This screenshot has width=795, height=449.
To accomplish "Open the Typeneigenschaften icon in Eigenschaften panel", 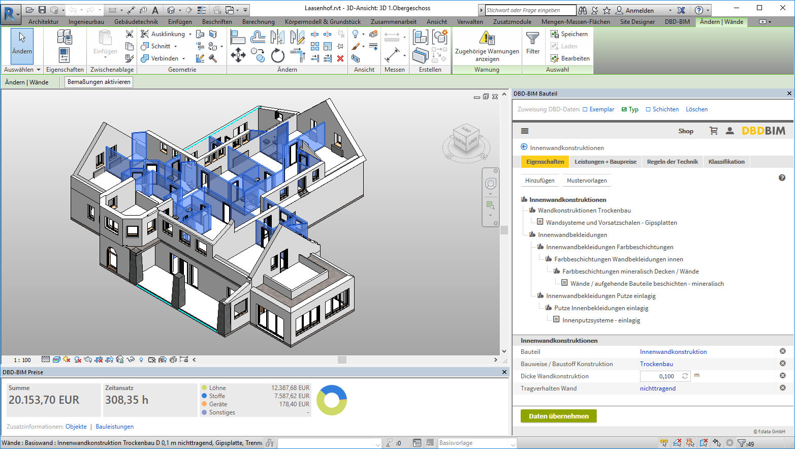I will [65, 37].
